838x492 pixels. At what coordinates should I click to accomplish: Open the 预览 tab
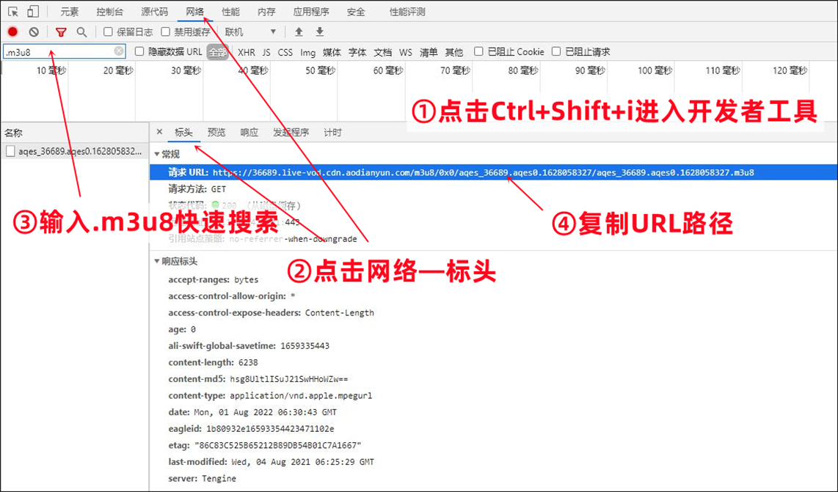point(216,132)
